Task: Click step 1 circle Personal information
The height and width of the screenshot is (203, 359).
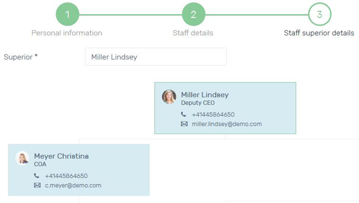Action: (x=68, y=14)
